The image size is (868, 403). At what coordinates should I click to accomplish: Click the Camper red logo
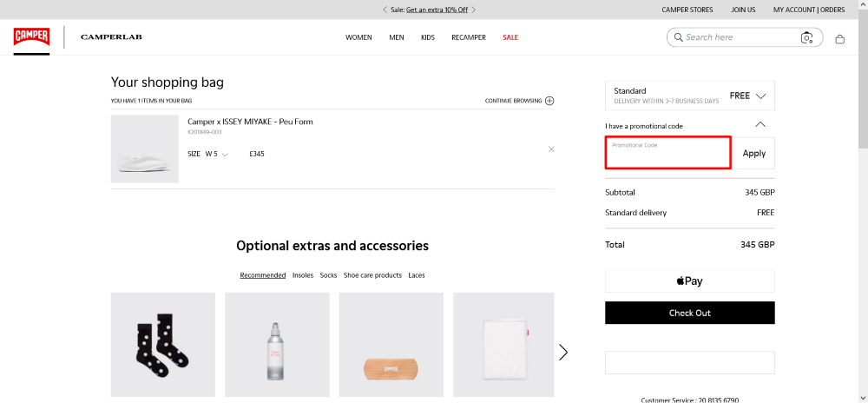click(x=31, y=37)
